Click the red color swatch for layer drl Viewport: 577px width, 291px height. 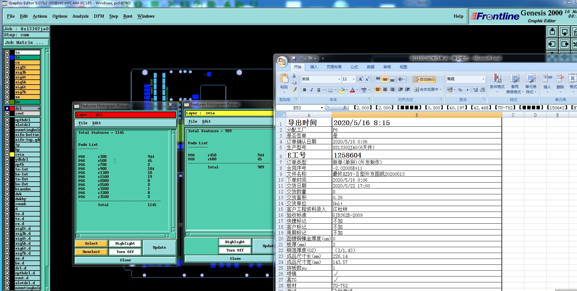(12, 108)
